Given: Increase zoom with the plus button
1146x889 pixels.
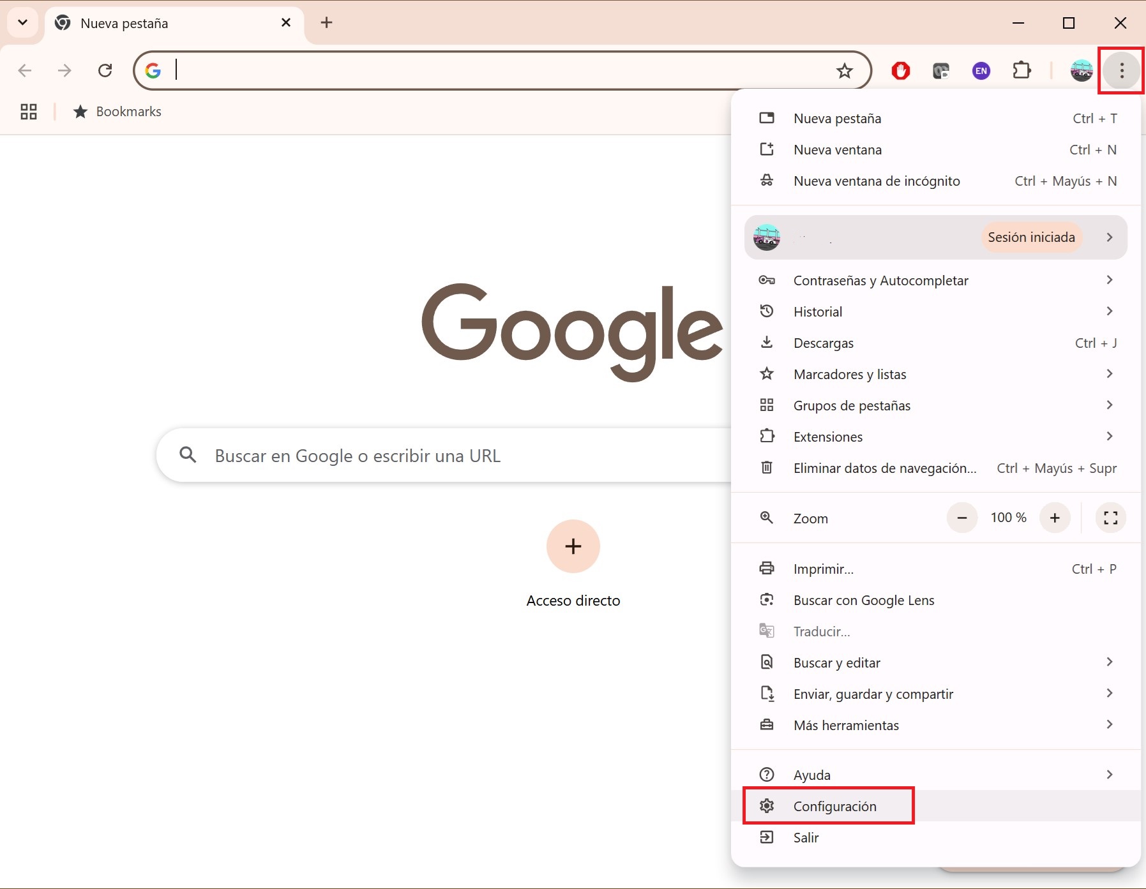Looking at the screenshot, I should 1055,518.
